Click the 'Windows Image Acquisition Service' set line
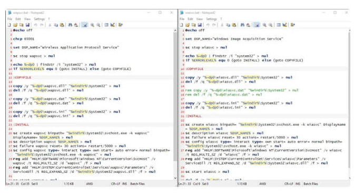 (234, 39)
